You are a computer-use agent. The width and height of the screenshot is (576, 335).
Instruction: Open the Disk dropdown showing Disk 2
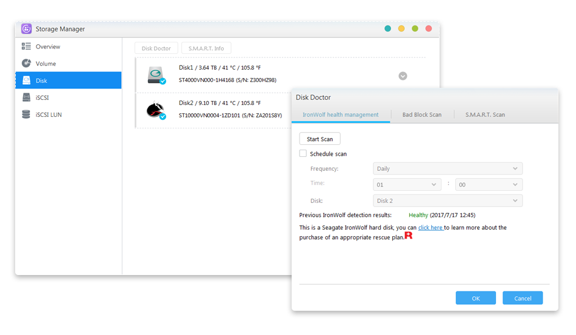[447, 201]
